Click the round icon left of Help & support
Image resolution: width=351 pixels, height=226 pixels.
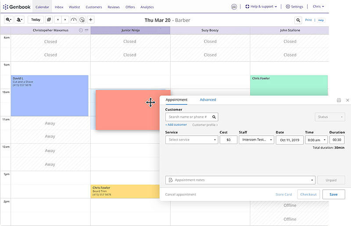234,7
